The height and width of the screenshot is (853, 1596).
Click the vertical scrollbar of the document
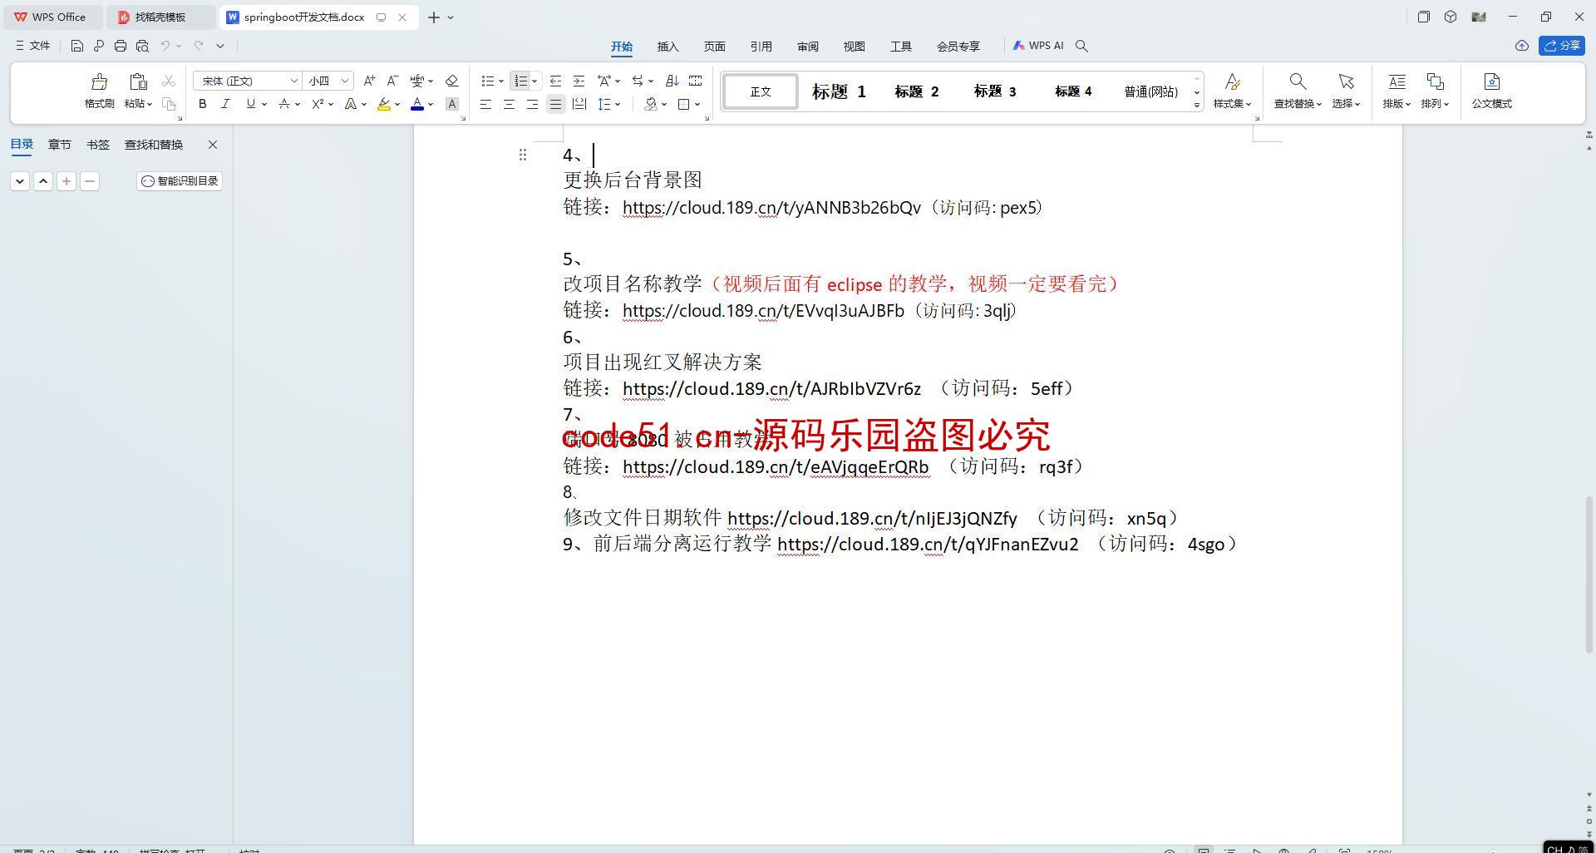(1589, 574)
